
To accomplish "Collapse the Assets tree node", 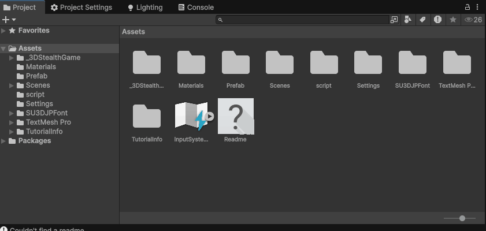I will click(4, 49).
